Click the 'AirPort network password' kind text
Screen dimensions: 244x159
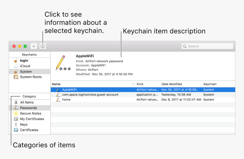click(104, 61)
